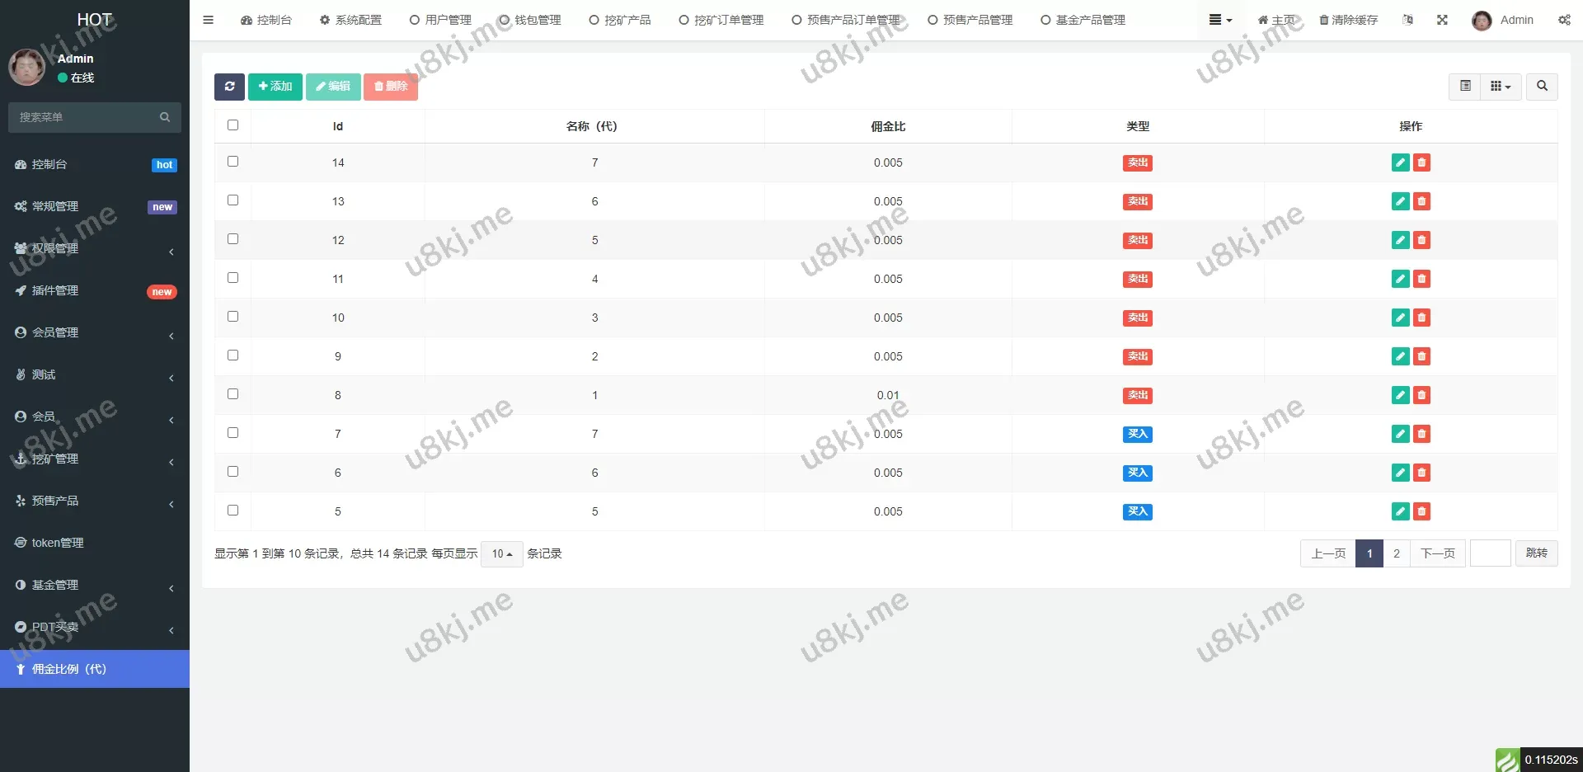Screen dimensions: 1583x772
Task: Click the column list view icon above the table
Action: pyautogui.click(x=1465, y=87)
